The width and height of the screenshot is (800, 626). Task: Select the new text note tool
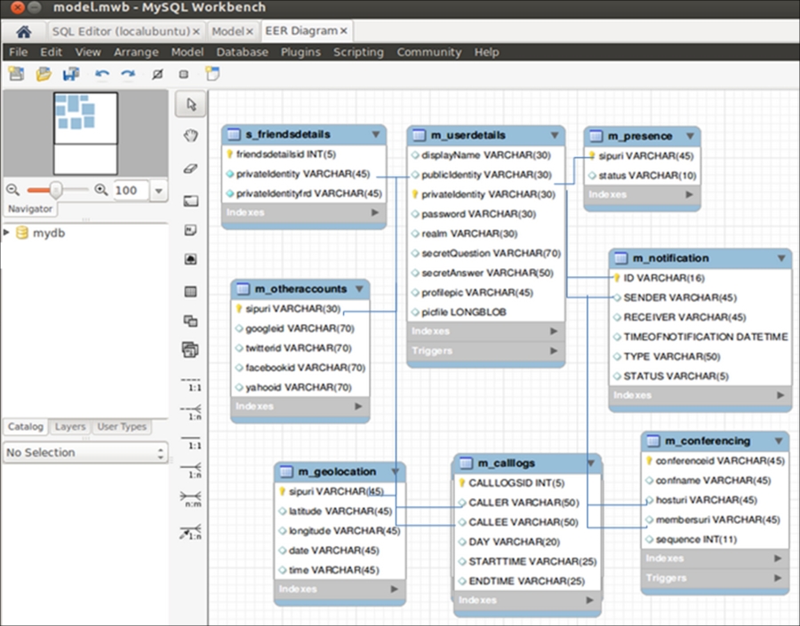point(190,230)
